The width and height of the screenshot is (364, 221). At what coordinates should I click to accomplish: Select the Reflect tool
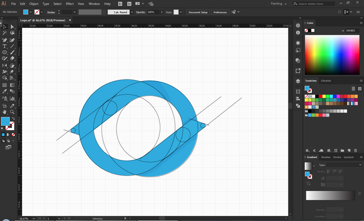pos(5,66)
